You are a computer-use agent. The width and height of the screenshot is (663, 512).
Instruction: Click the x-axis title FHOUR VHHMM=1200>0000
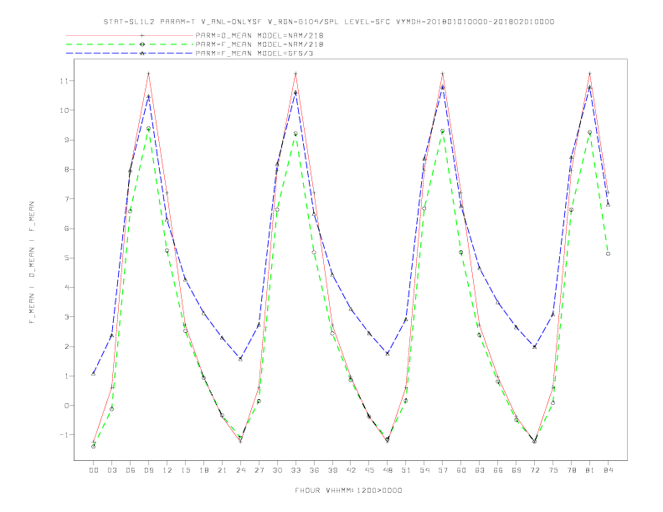click(348, 490)
